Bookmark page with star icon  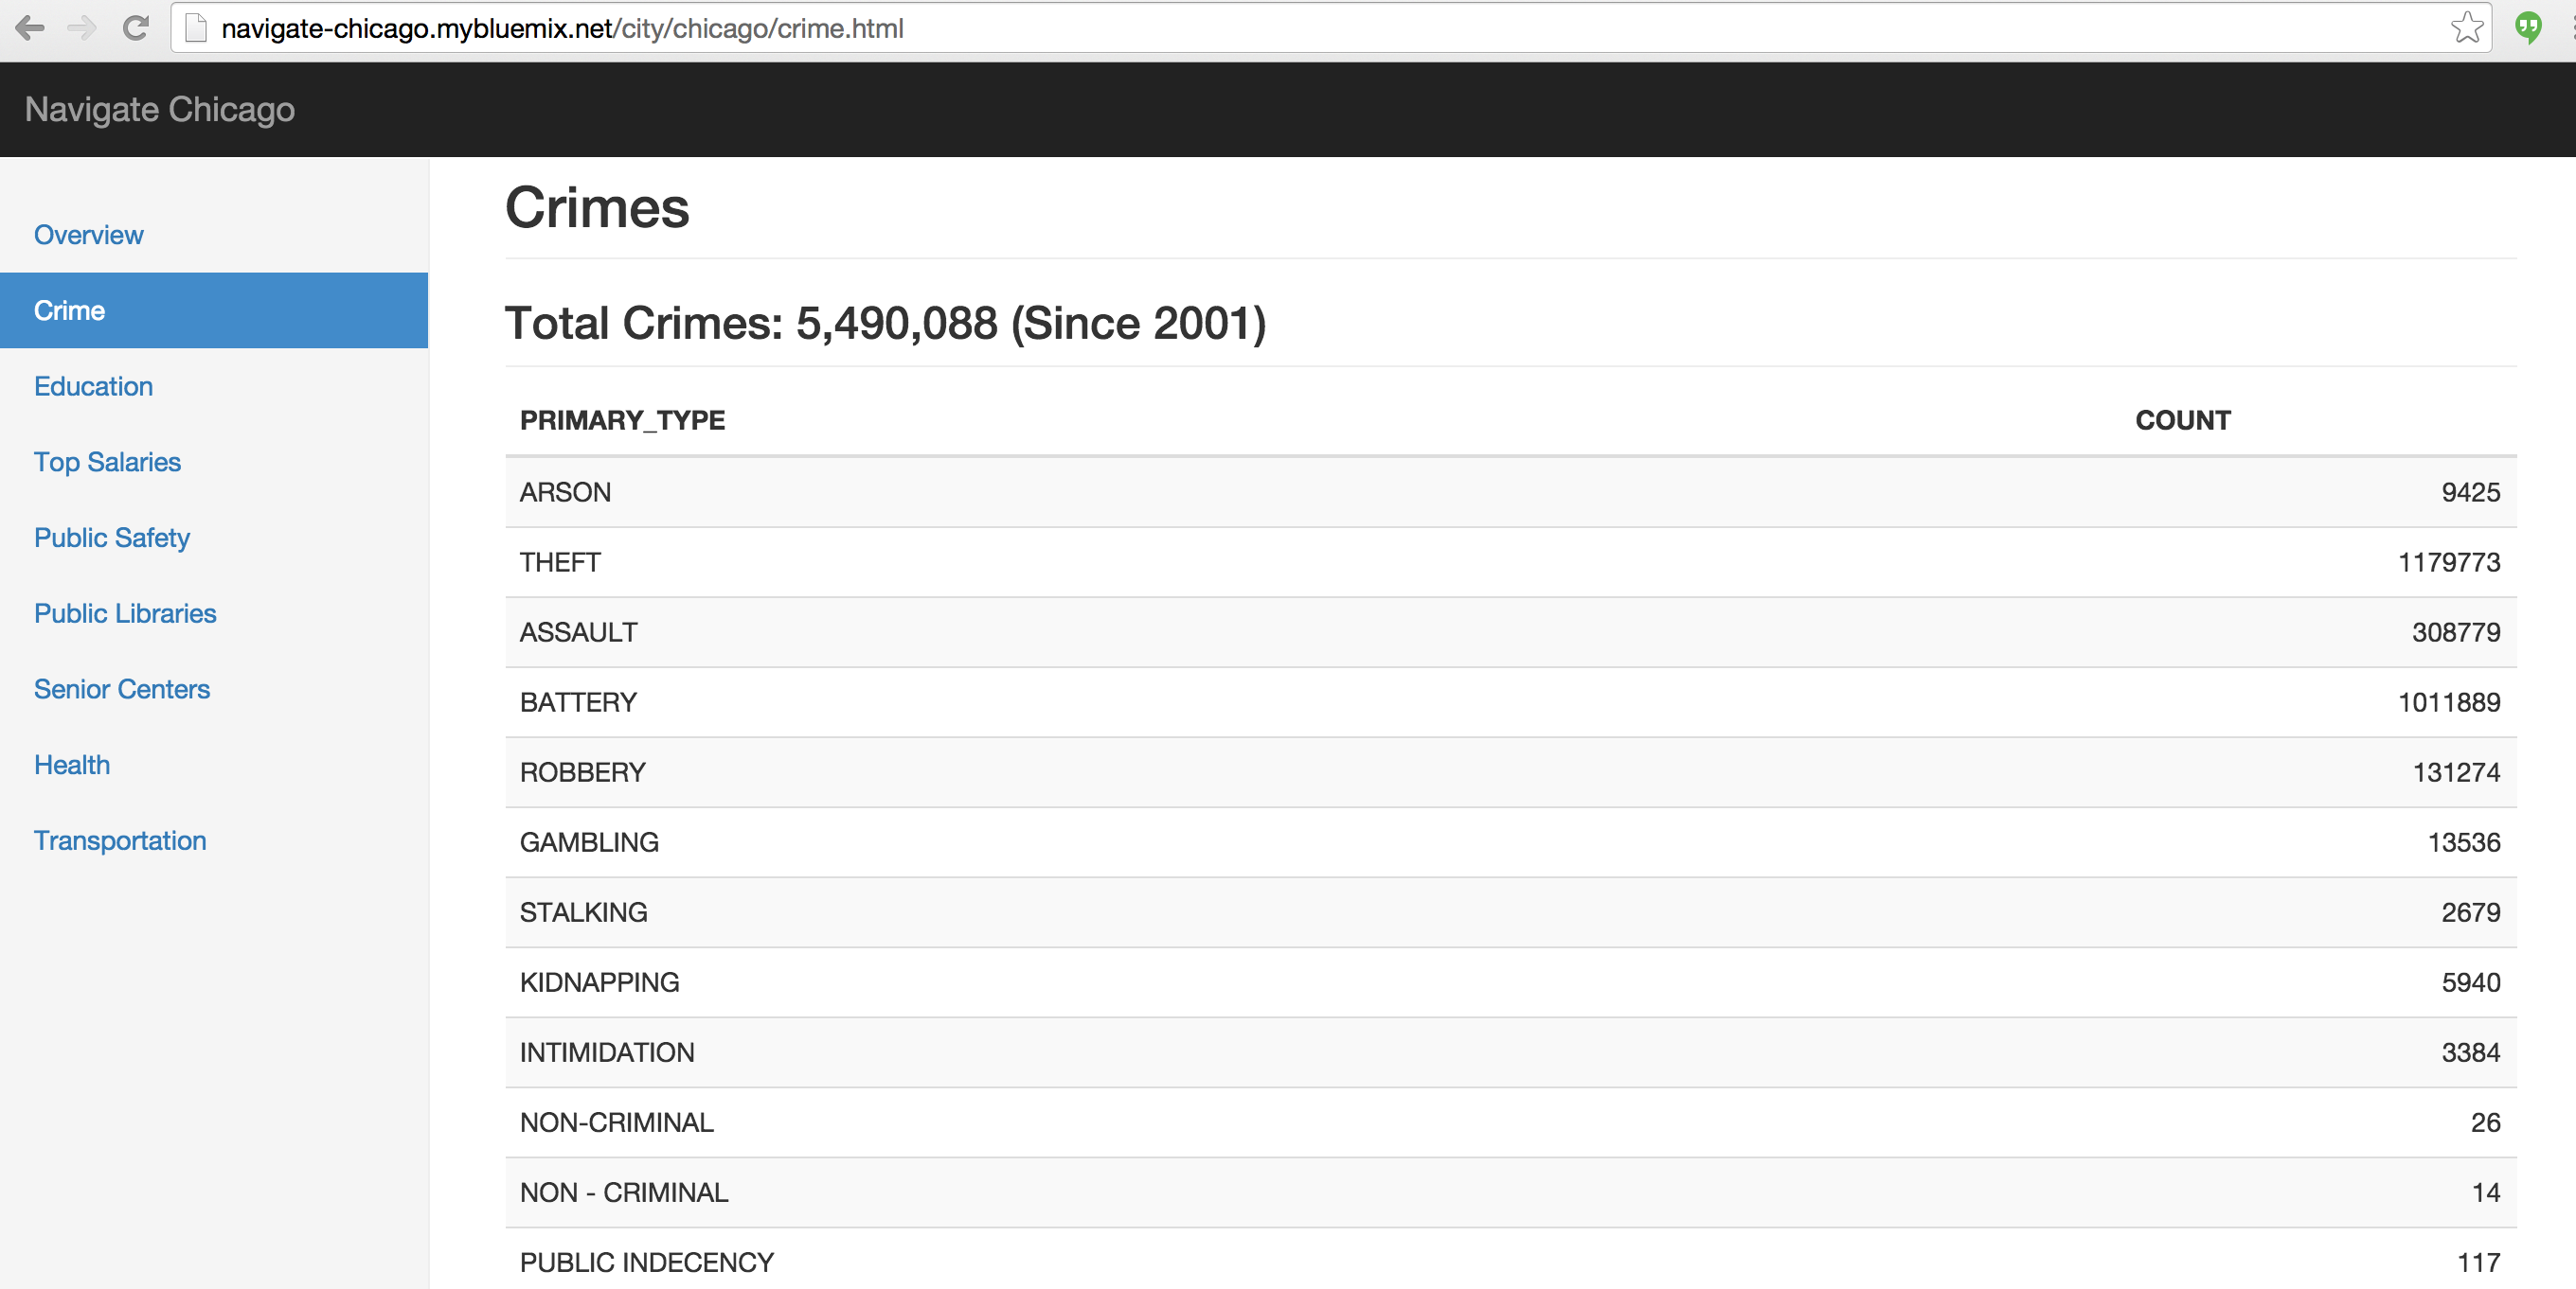2466,28
